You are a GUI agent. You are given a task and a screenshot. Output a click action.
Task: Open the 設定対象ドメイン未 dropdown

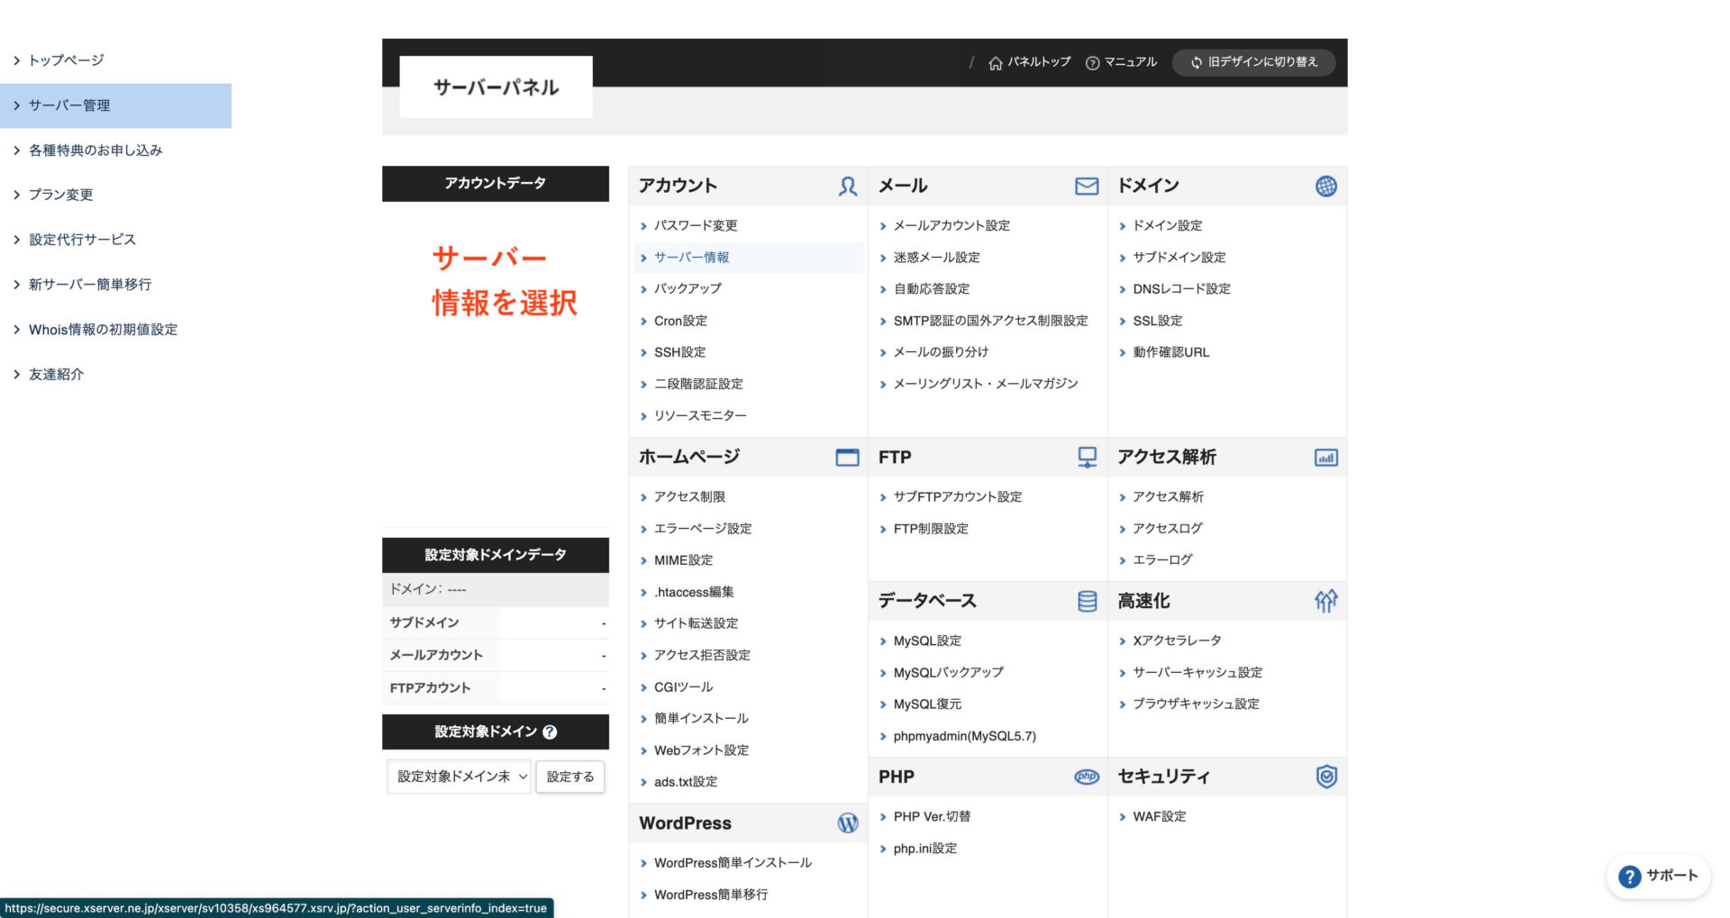click(x=460, y=777)
